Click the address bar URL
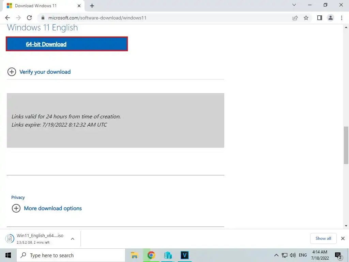This screenshot has width=349, height=262. coord(97,18)
